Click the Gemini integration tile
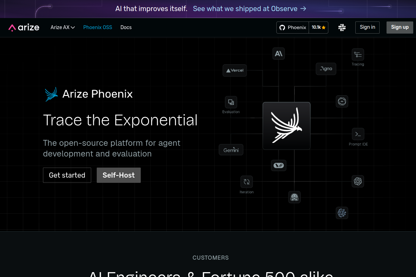 pos(231,150)
